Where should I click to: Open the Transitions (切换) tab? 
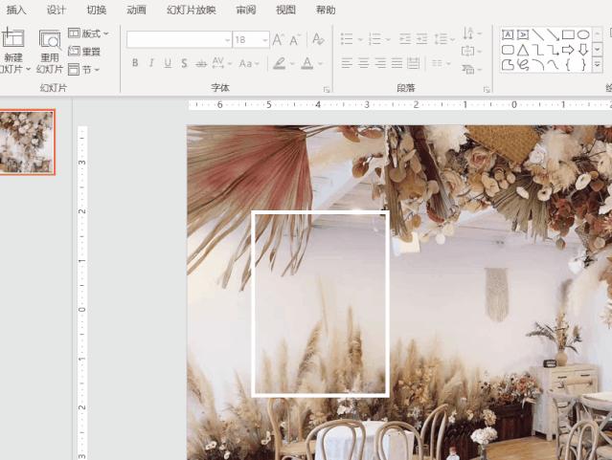(x=97, y=10)
